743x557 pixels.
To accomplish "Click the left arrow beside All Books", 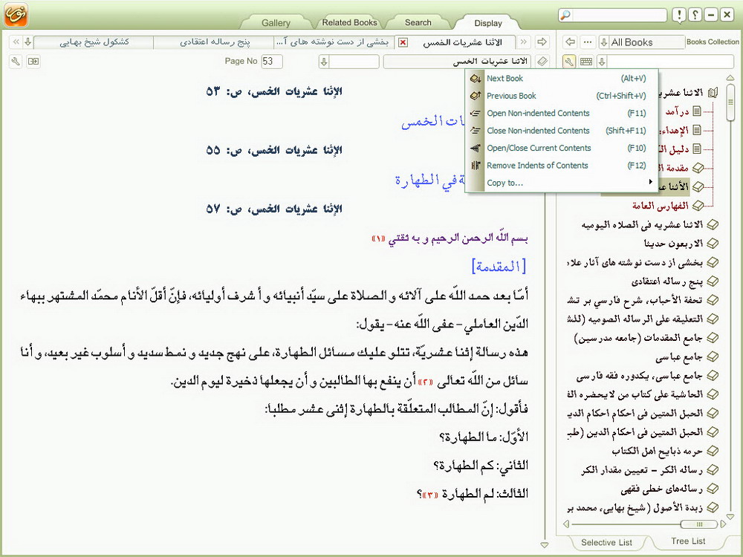I will pyautogui.click(x=570, y=42).
